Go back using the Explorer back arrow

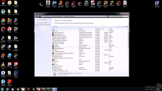[x=36, y=16]
